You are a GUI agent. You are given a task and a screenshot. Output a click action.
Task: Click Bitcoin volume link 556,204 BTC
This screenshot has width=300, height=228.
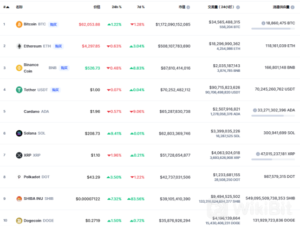tap(230, 27)
